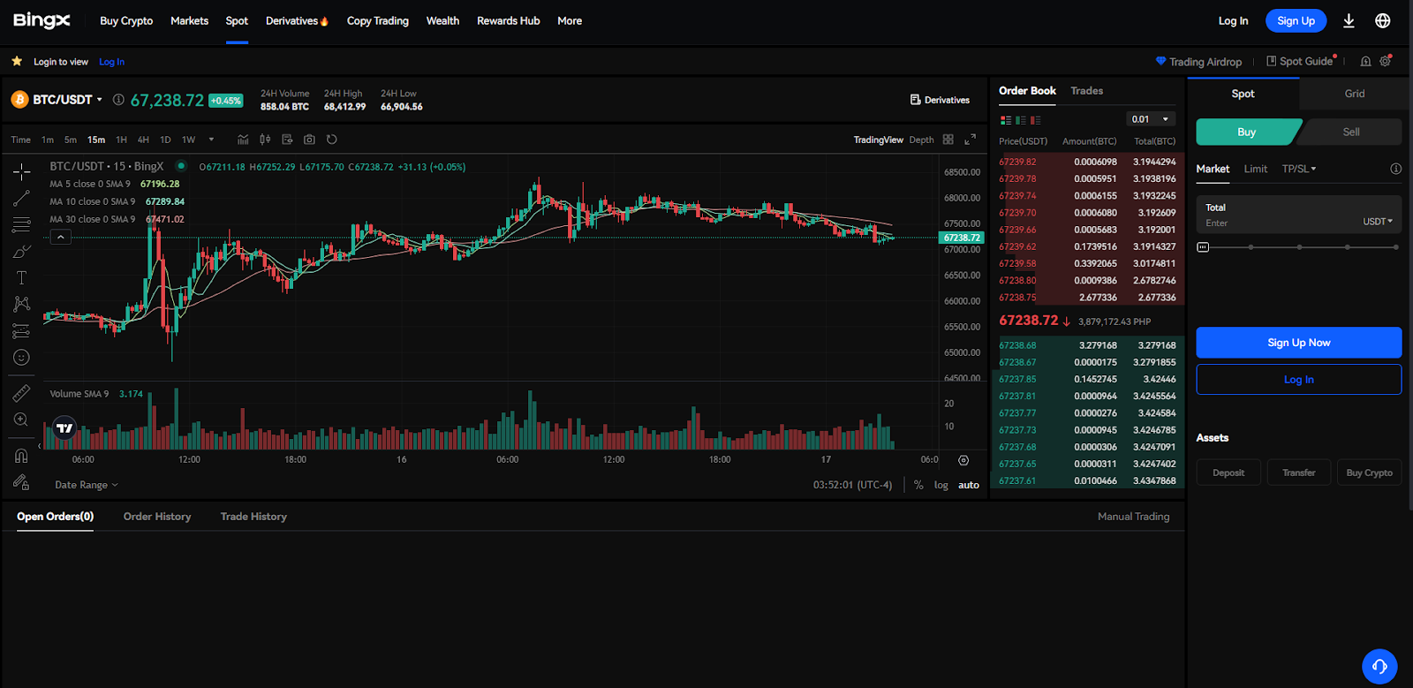Open the Trade History tab
The image size is (1413, 688).
pos(253,517)
